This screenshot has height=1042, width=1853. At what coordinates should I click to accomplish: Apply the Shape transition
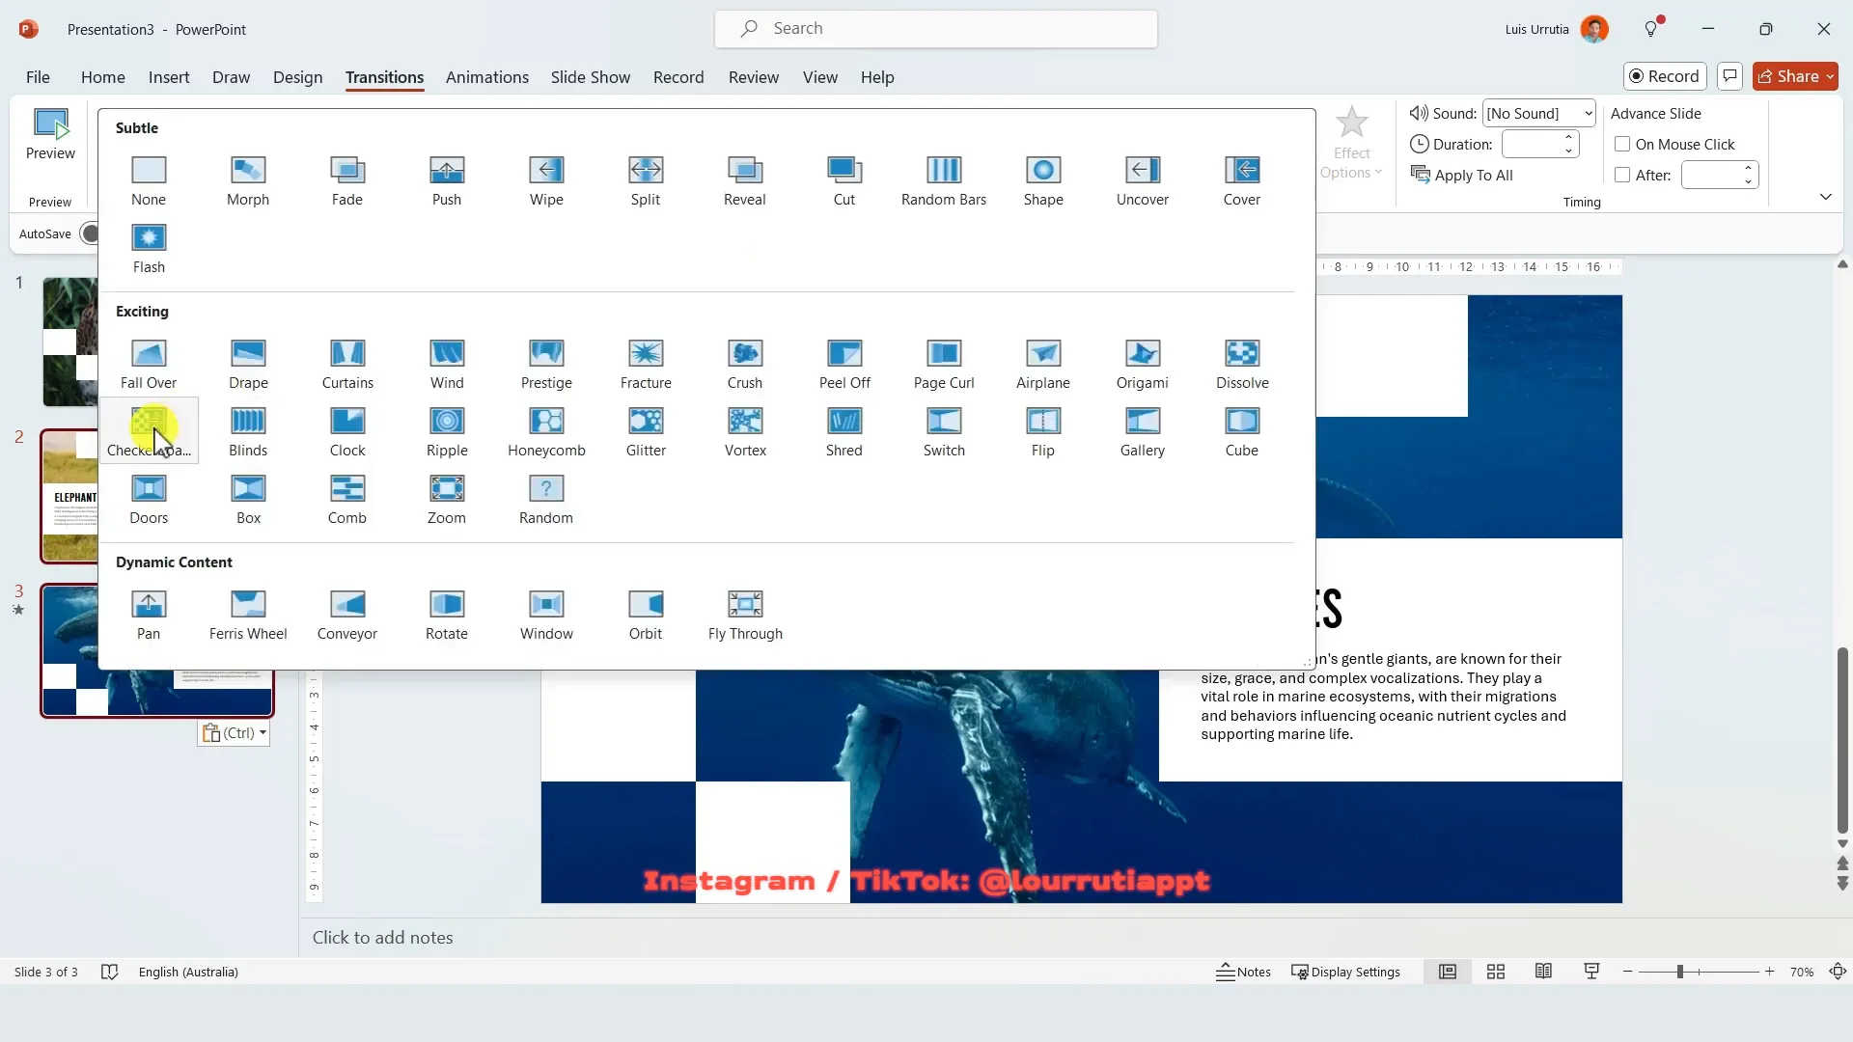pos(1043,180)
